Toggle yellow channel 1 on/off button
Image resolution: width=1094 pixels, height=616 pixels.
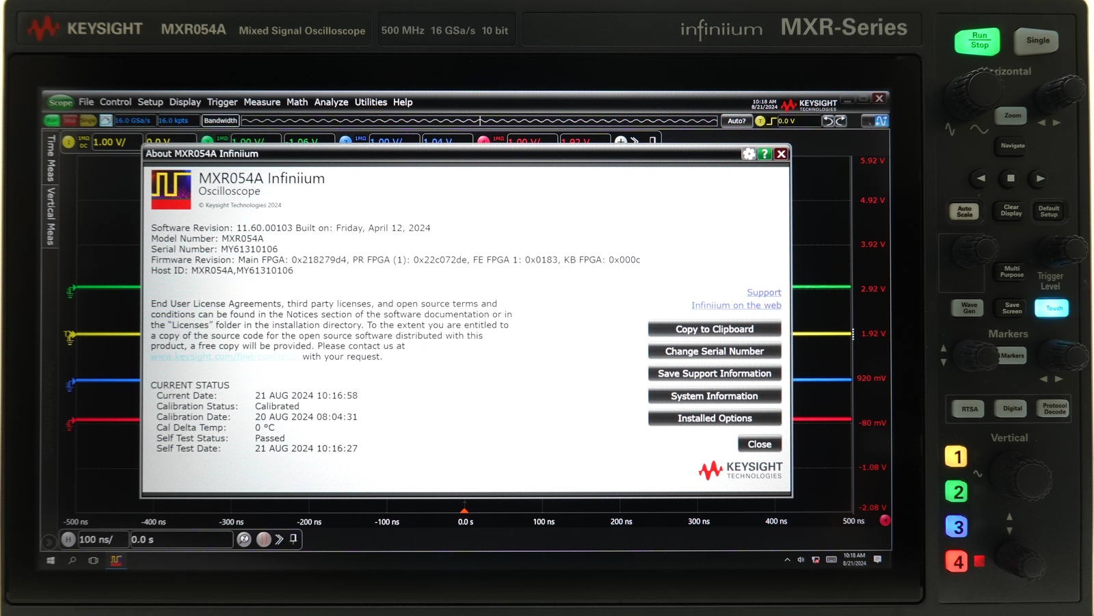(68, 142)
